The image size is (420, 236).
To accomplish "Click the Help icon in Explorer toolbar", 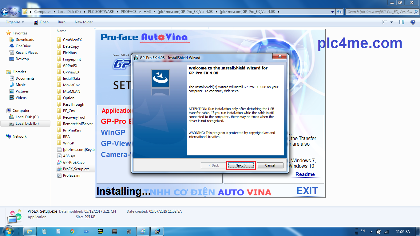I will (412, 22).
